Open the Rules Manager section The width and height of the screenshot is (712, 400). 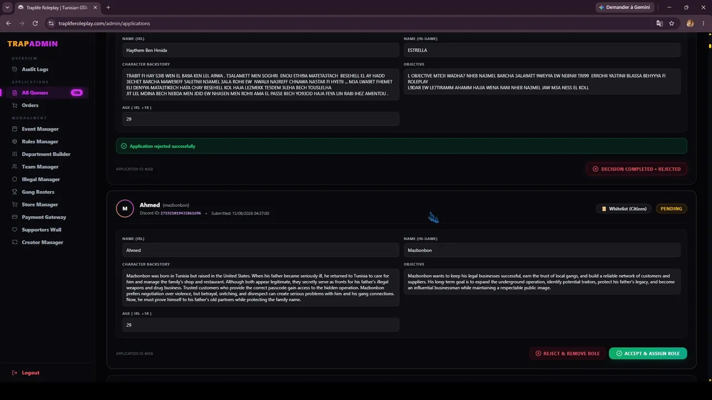(40, 142)
